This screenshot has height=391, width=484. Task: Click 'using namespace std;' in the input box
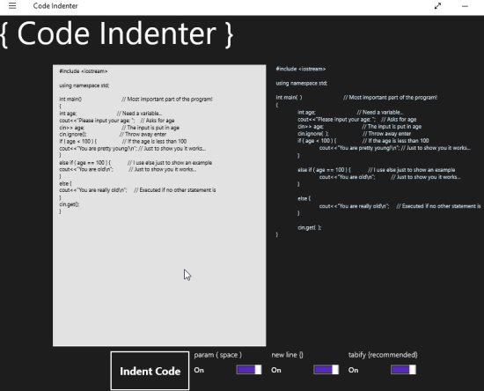84,85
